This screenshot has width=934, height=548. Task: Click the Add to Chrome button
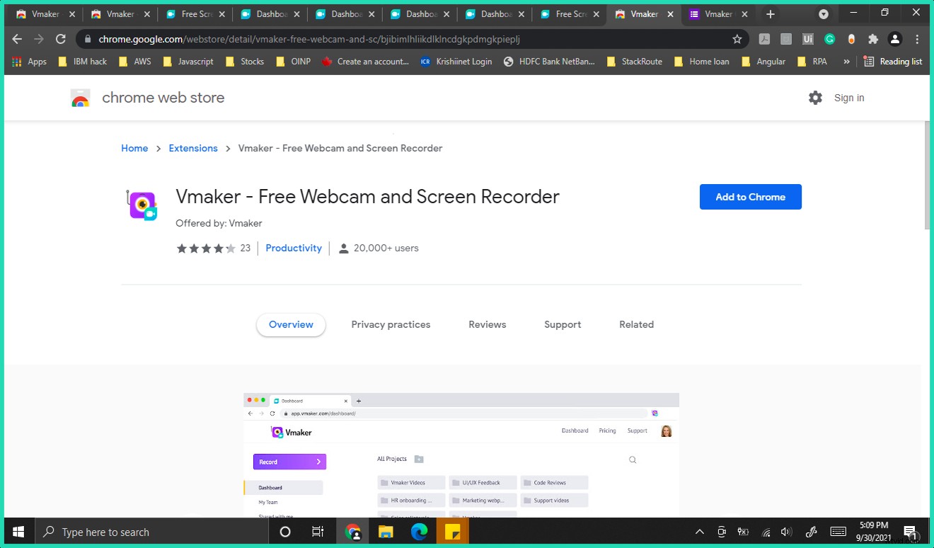[750, 197]
